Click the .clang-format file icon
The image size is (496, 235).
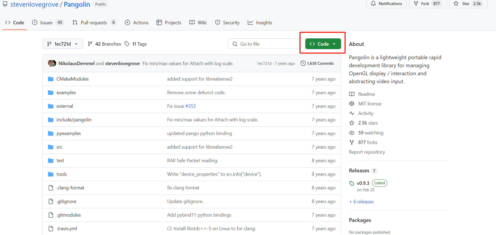pyautogui.click(x=51, y=188)
